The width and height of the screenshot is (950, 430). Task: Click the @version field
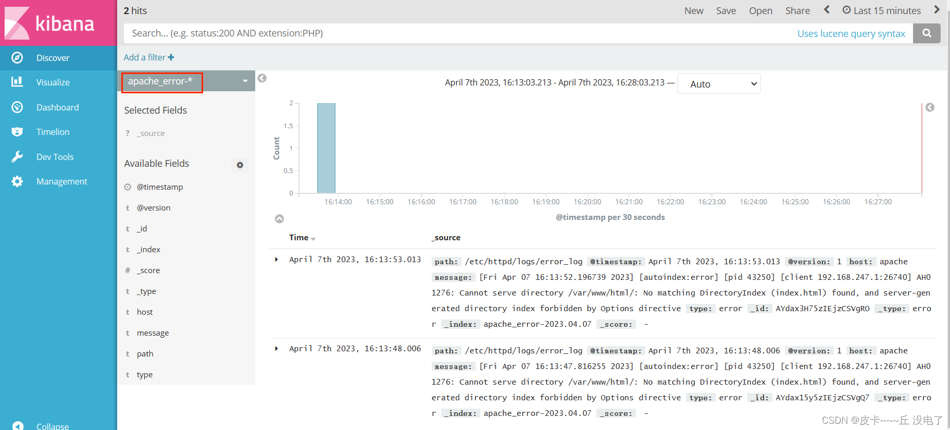point(154,208)
